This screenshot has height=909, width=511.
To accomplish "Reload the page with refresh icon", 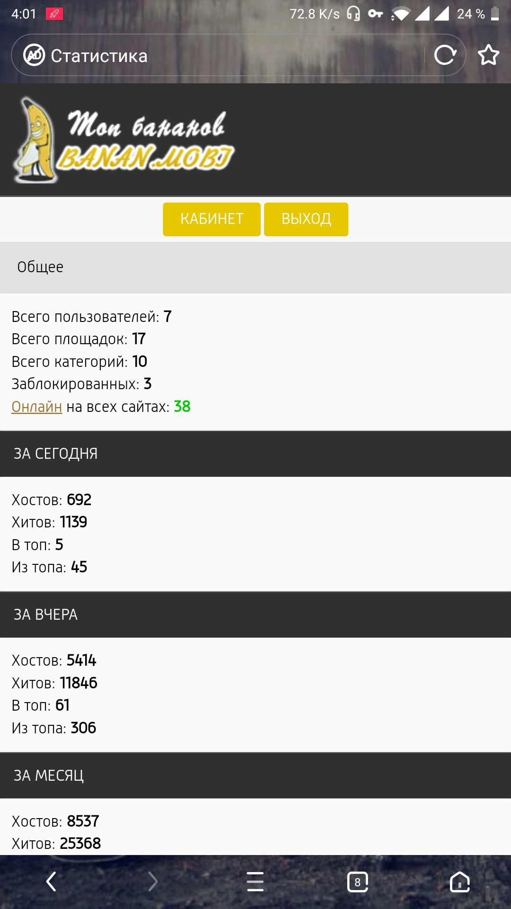I will [x=445, y=55].
